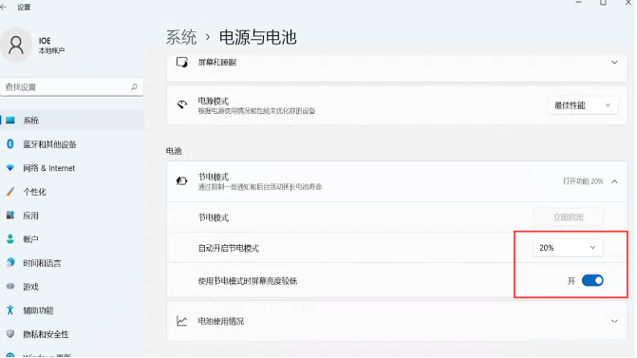
Task: Click the time and language globe icon
Action: point(10,262)
